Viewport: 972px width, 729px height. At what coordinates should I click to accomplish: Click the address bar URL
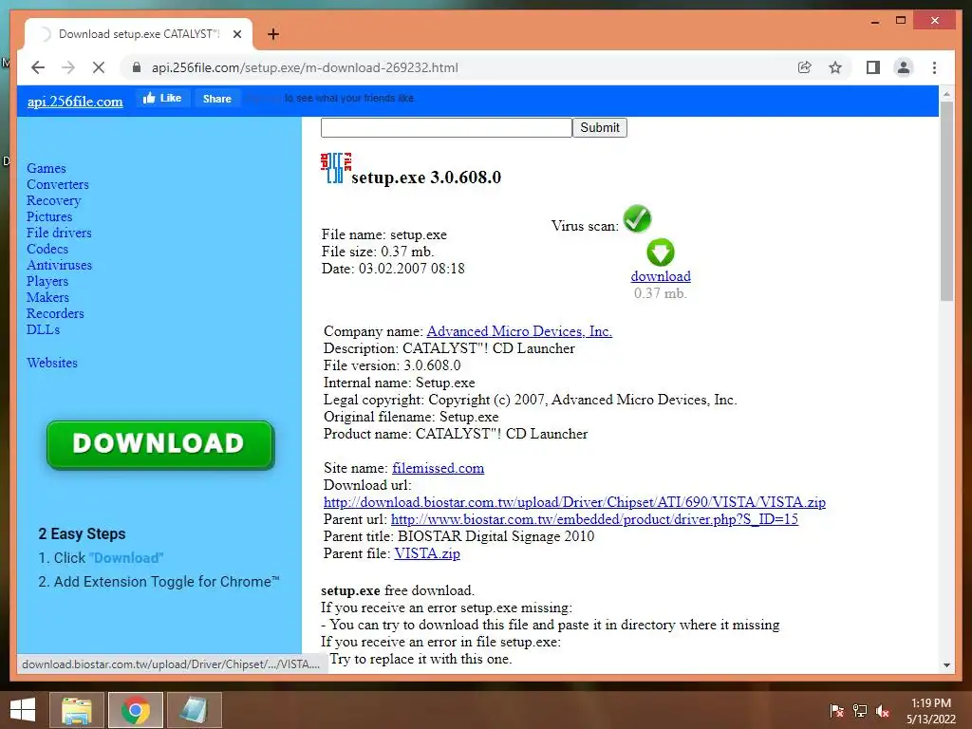(x=305, y=67)
